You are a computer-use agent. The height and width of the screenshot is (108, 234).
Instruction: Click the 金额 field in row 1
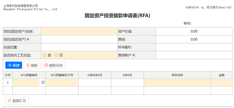[221, 83]
